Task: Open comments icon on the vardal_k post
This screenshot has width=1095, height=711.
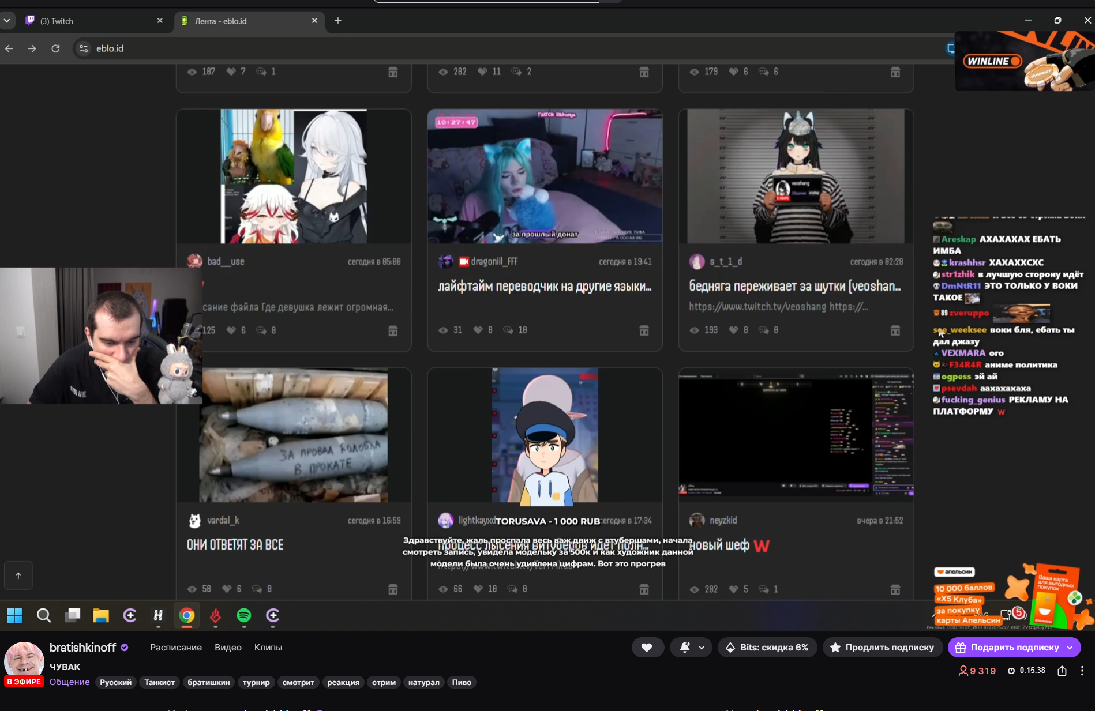Action: (x=257, y=589)
